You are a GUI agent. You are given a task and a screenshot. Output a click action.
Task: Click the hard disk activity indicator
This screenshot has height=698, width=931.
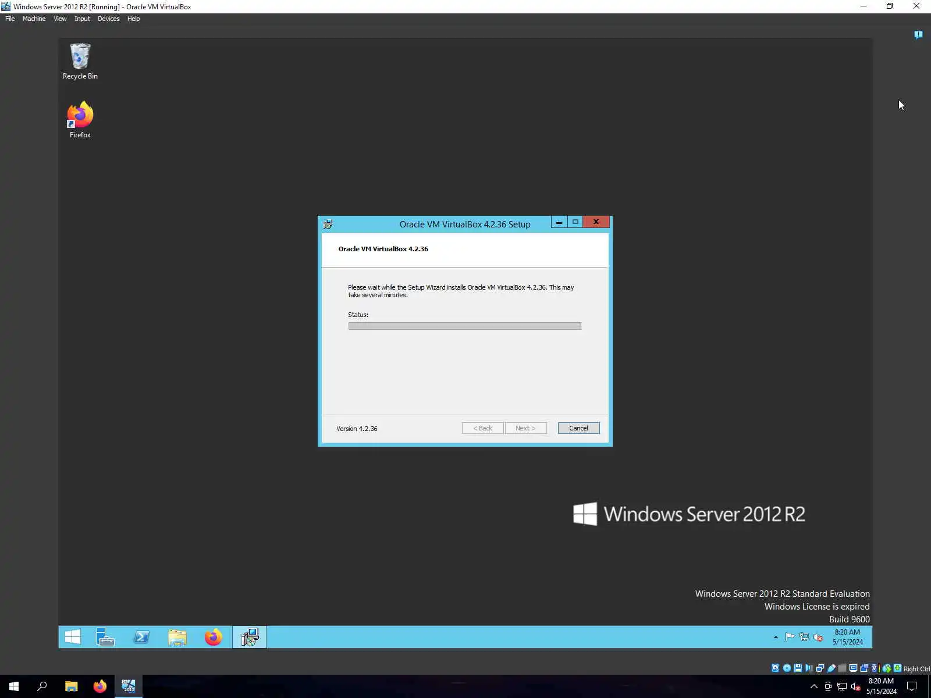[775, 668]
